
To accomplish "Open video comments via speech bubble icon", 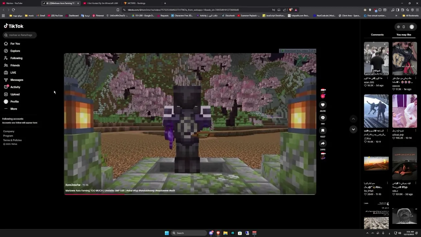I will click(323, 118).
